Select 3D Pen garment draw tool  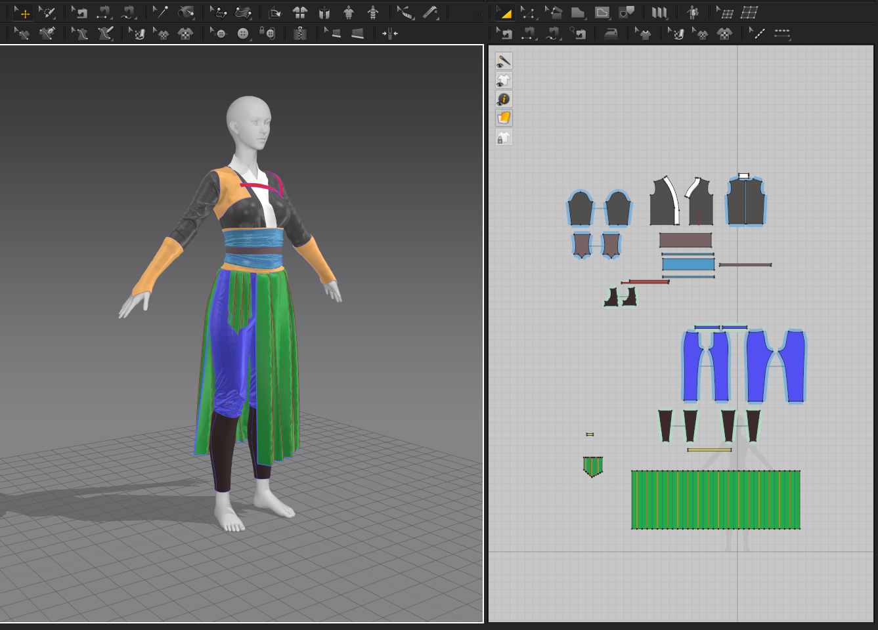47,33
